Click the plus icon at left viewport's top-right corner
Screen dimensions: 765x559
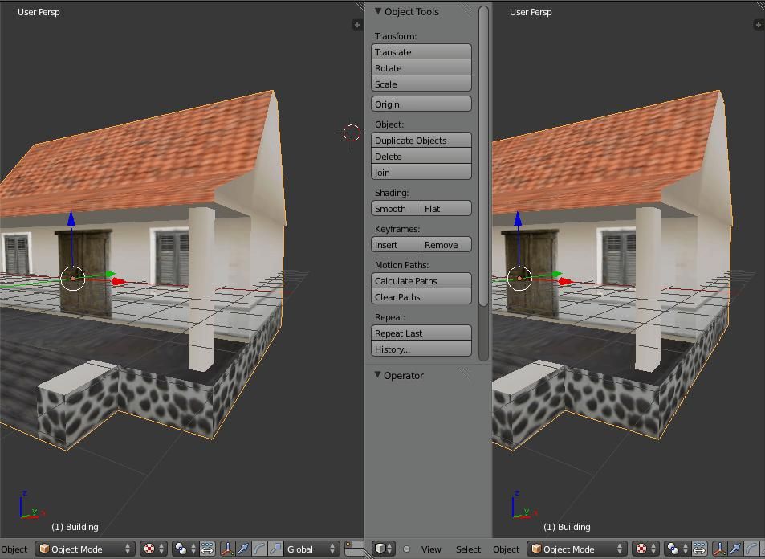tap(357, 25)
